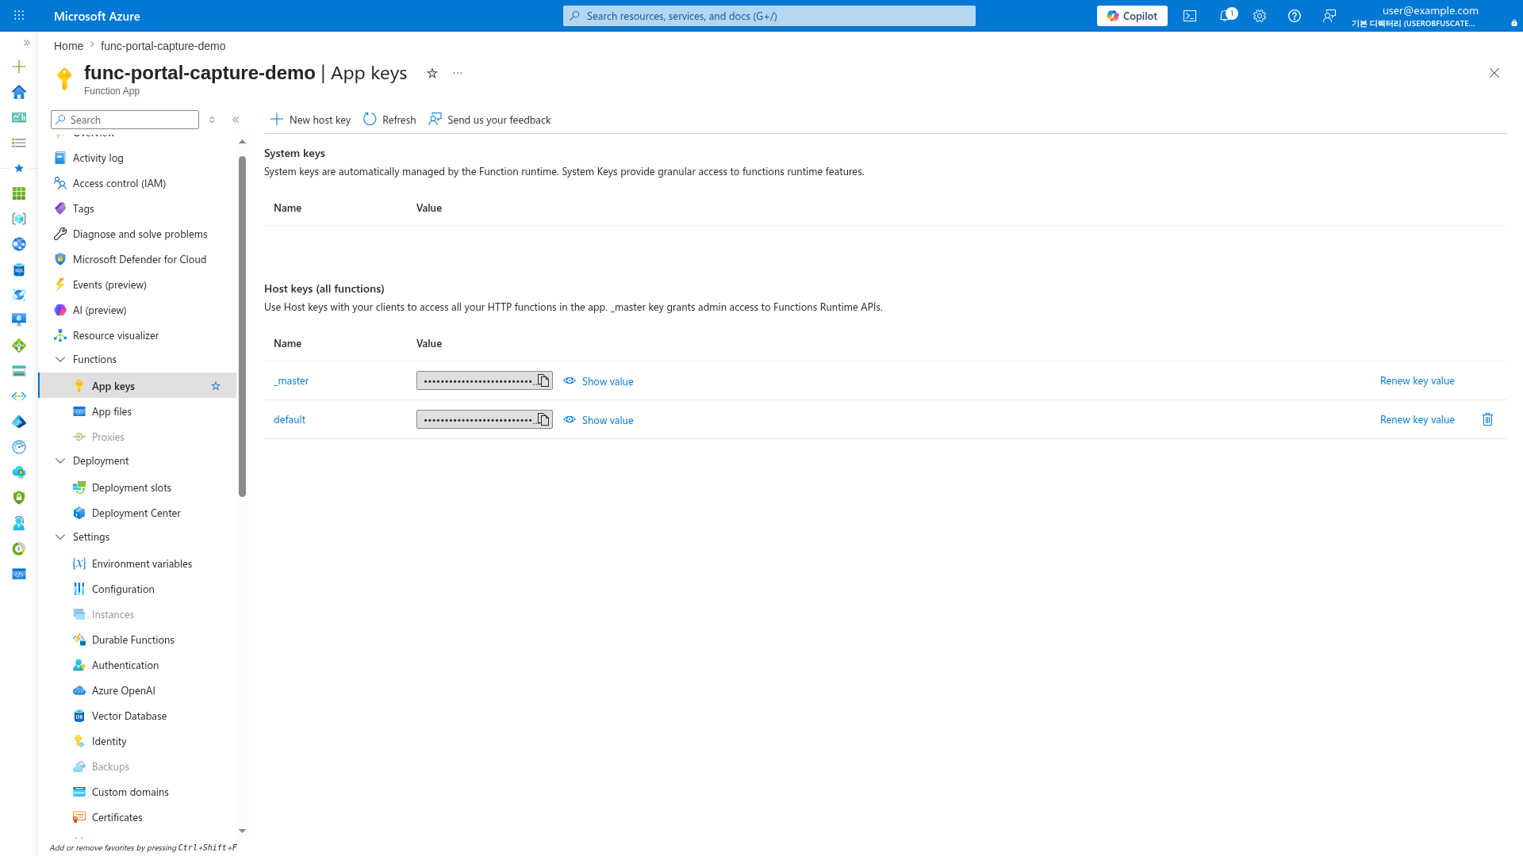1523x856 pixels.
Task: Open the notifications bell
Action: click(1226, 16)
